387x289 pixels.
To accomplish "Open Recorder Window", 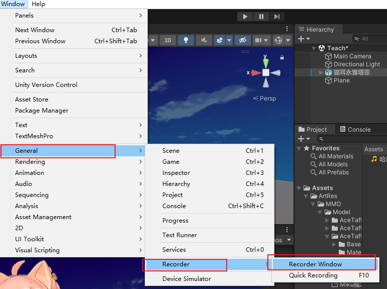I will tap(324, 264).
